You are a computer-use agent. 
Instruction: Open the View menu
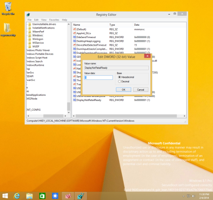(x=44, y=20)
